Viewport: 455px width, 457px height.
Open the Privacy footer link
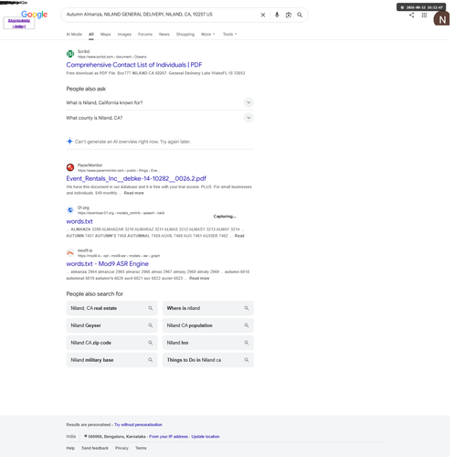(x=122, y=448)
